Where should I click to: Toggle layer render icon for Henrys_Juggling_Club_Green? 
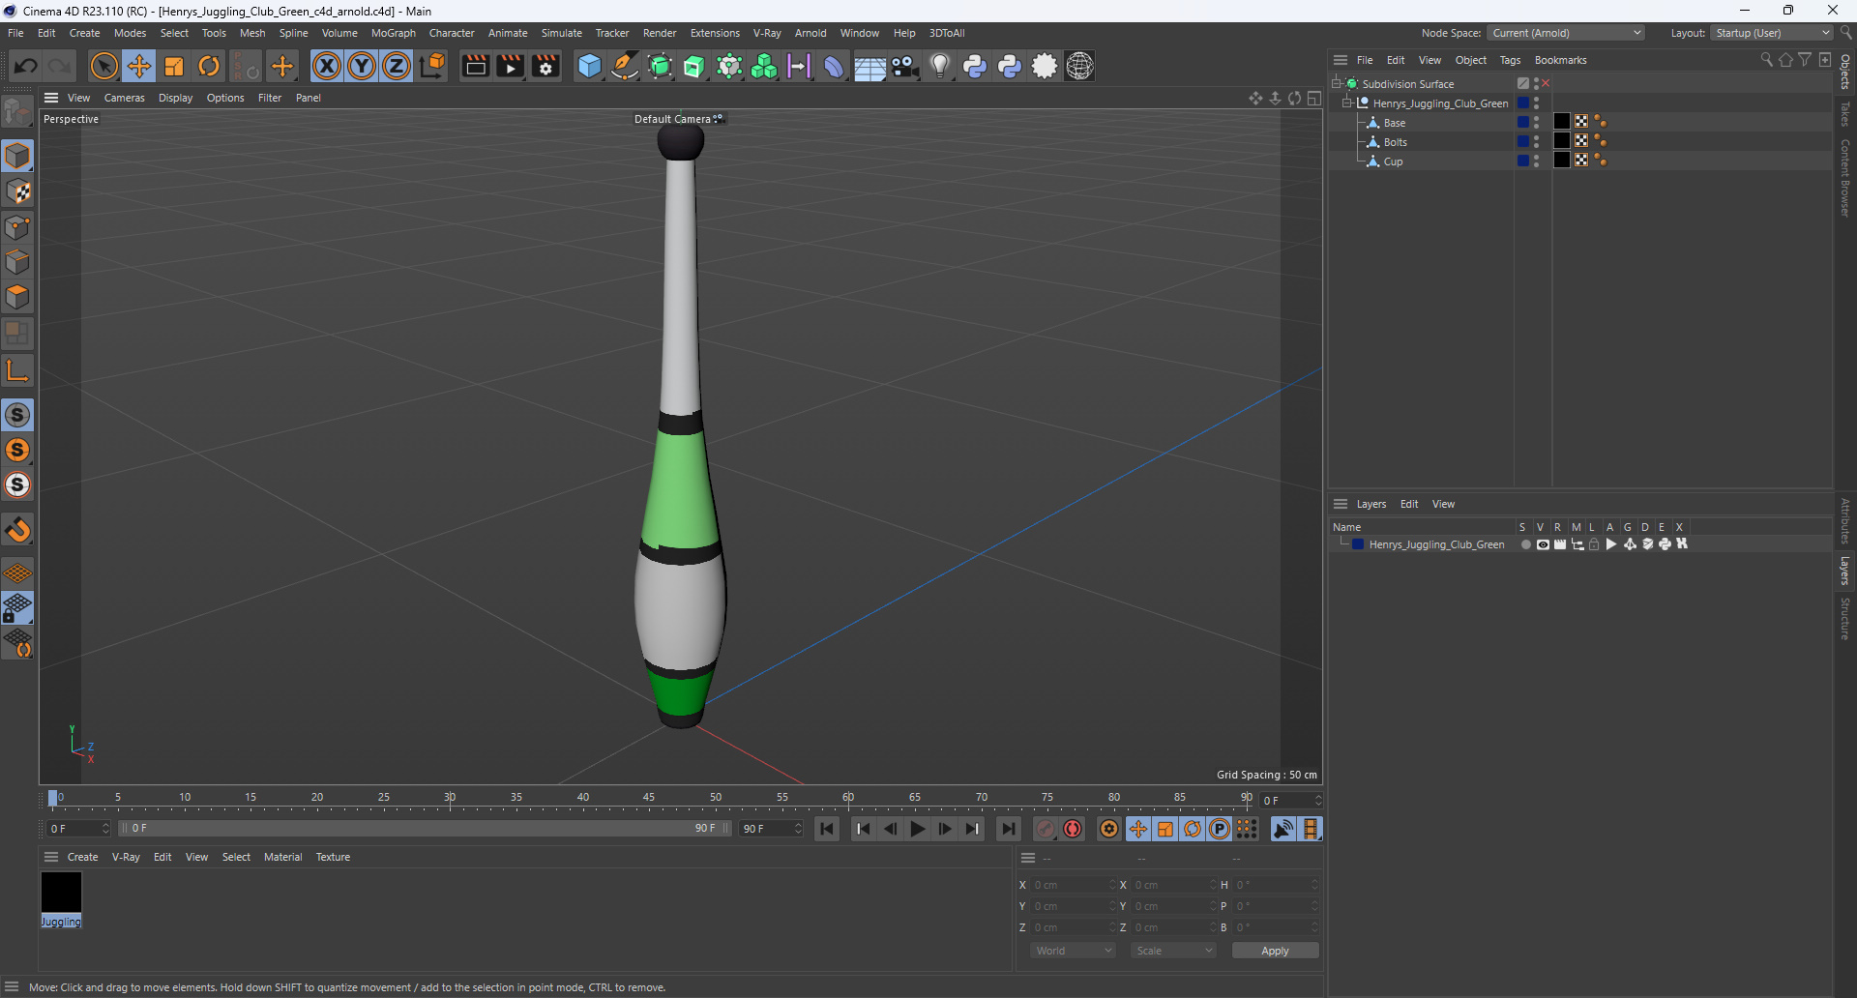click(x=1560, y=544)
